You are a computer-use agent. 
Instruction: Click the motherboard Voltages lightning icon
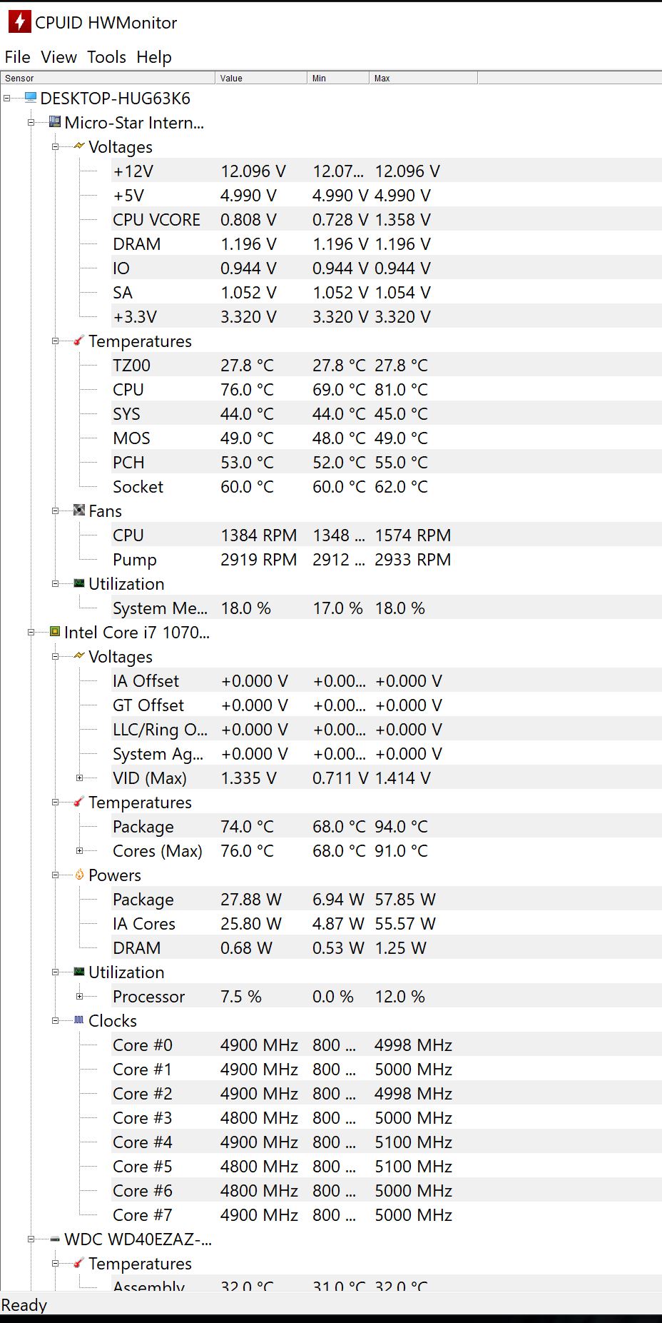[79, 146]
